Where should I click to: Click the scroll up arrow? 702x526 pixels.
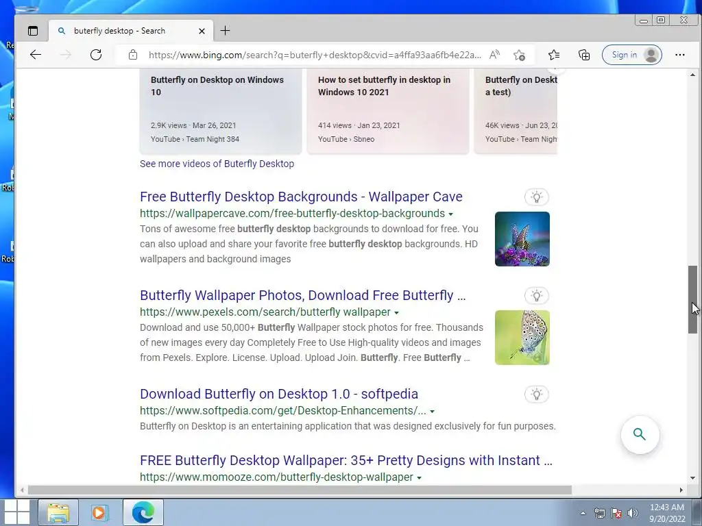pyautogui.click(x=692, y=75)
